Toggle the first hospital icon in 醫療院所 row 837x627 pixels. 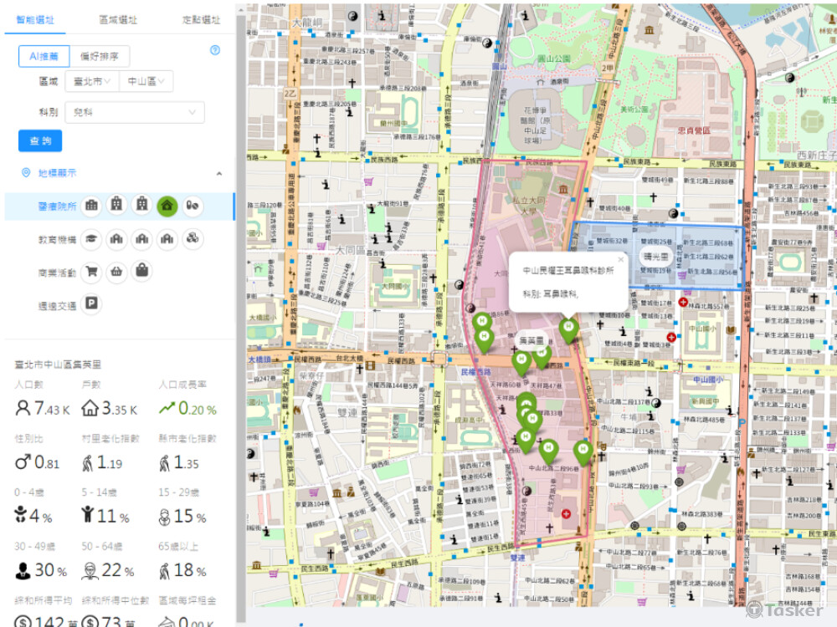pos(91,205)
